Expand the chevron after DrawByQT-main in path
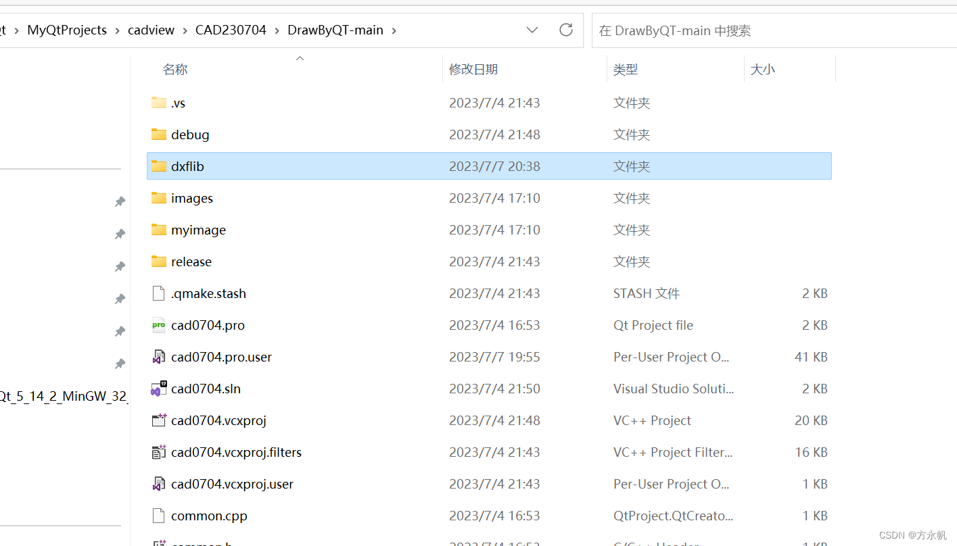This screenshot has width=957, height=546. click(394, 30)
